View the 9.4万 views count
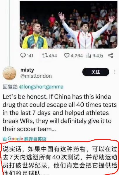This screenshot has width=119, height=175. point(98,56)
